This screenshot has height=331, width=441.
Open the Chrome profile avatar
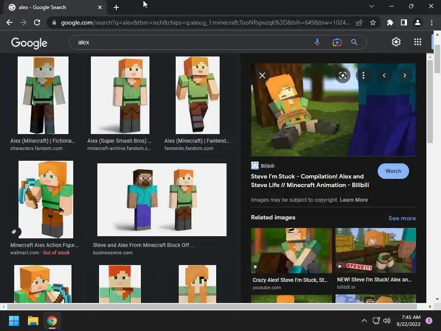[x=418, y=22]
